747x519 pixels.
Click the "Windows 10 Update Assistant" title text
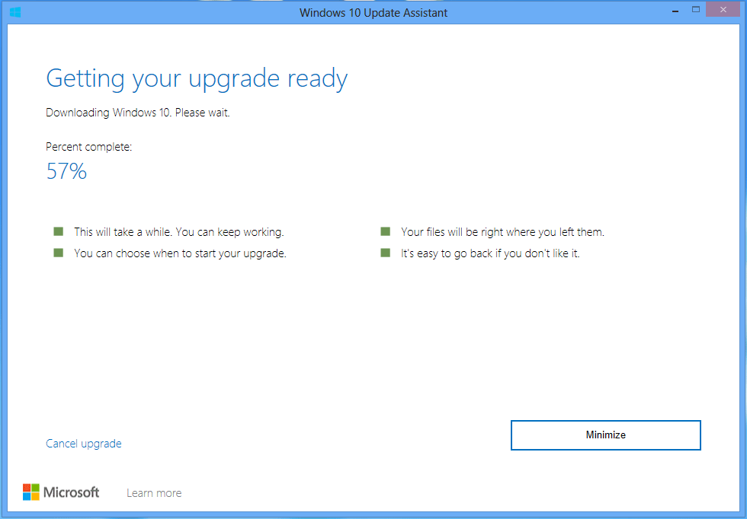click(x=373, y=12)
